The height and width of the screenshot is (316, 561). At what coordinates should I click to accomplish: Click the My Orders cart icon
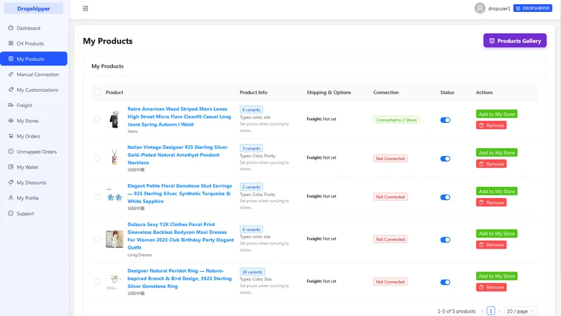[11, 136]
